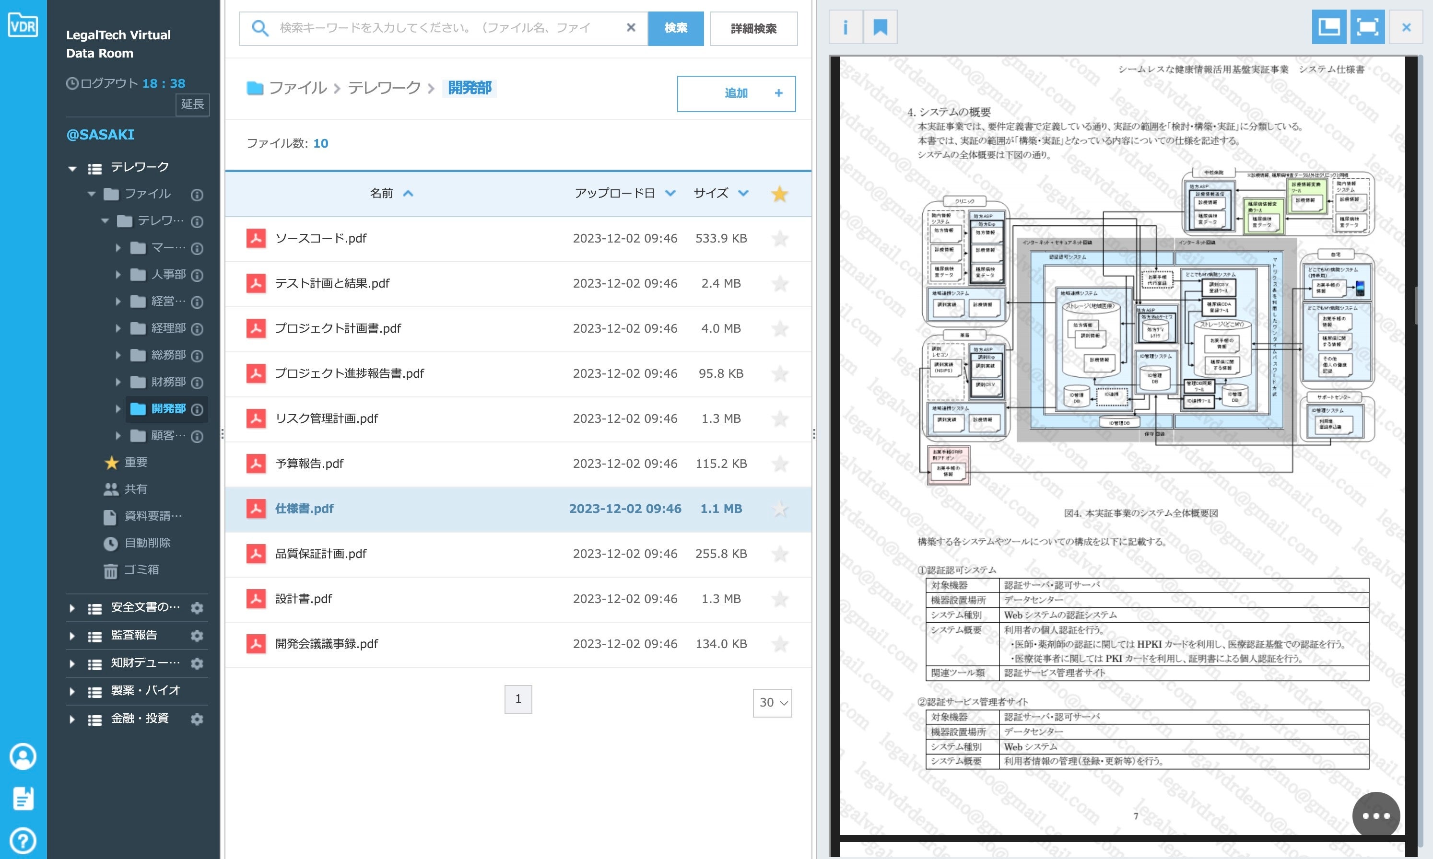
Task: Click the help question mark icon
Action: pos(23,840)
